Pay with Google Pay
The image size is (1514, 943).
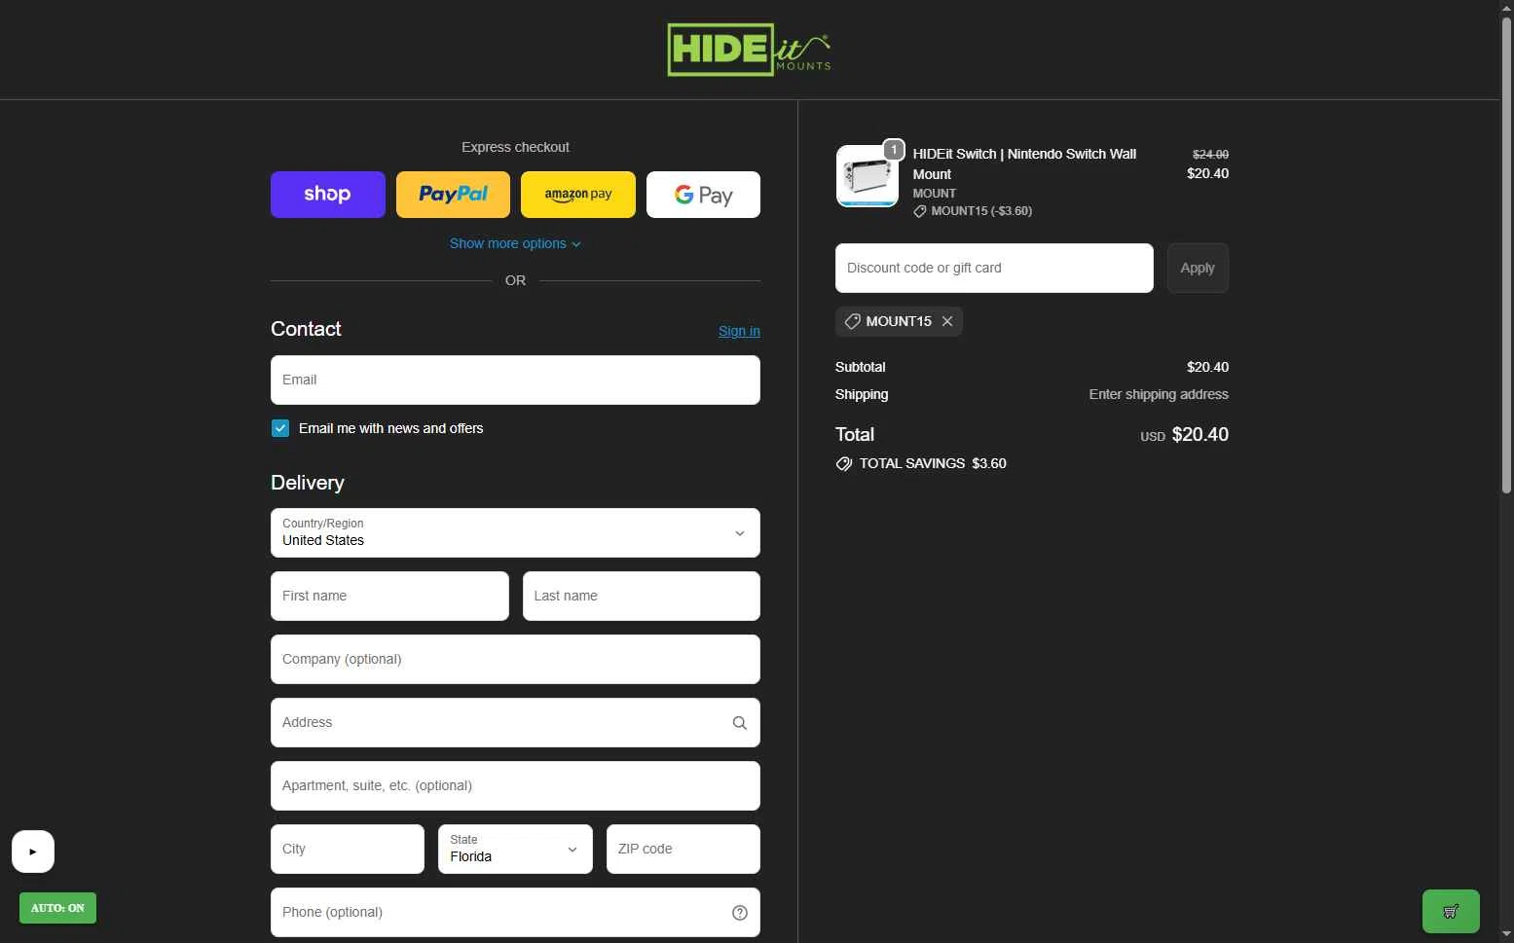click(x=703, y=195)
